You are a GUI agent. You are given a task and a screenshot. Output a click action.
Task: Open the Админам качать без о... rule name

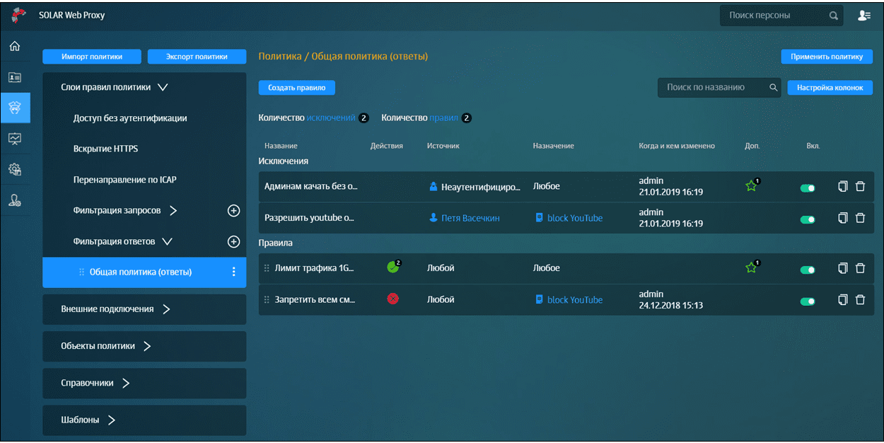click(x=311, y=187)
